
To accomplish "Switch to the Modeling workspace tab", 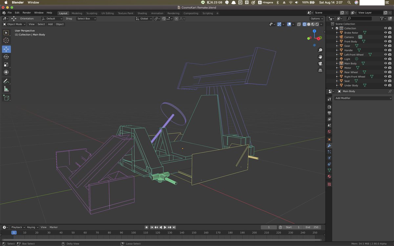I will (x=77, y=13).
